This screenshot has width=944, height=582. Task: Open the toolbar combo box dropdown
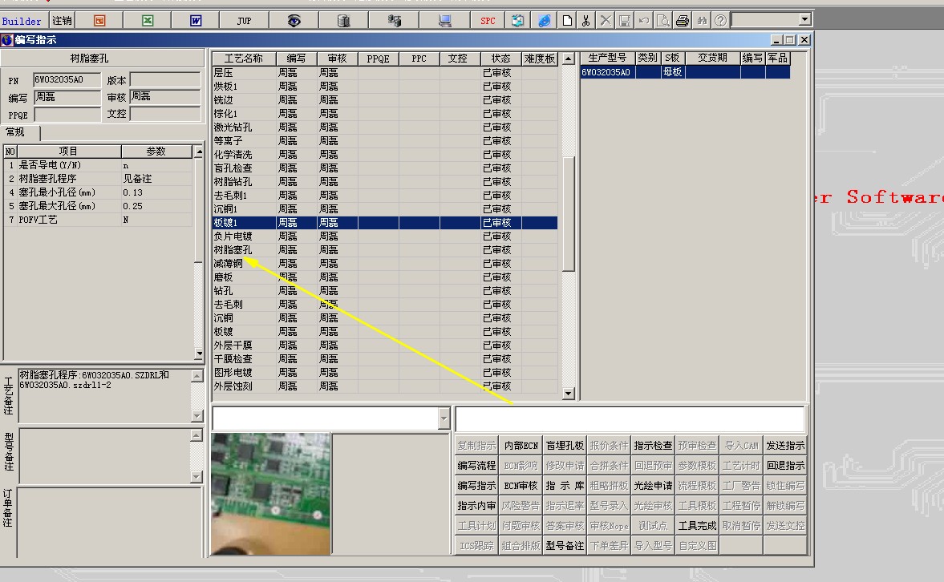click(805, 19)
